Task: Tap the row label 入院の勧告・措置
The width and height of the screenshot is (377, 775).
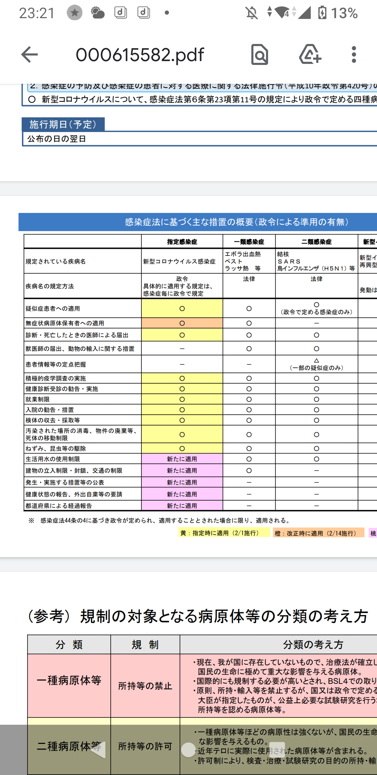Action: click(50, 410)
